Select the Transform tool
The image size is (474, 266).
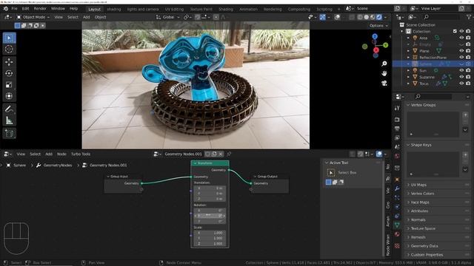pyautogui.click(x=9, y=96)
